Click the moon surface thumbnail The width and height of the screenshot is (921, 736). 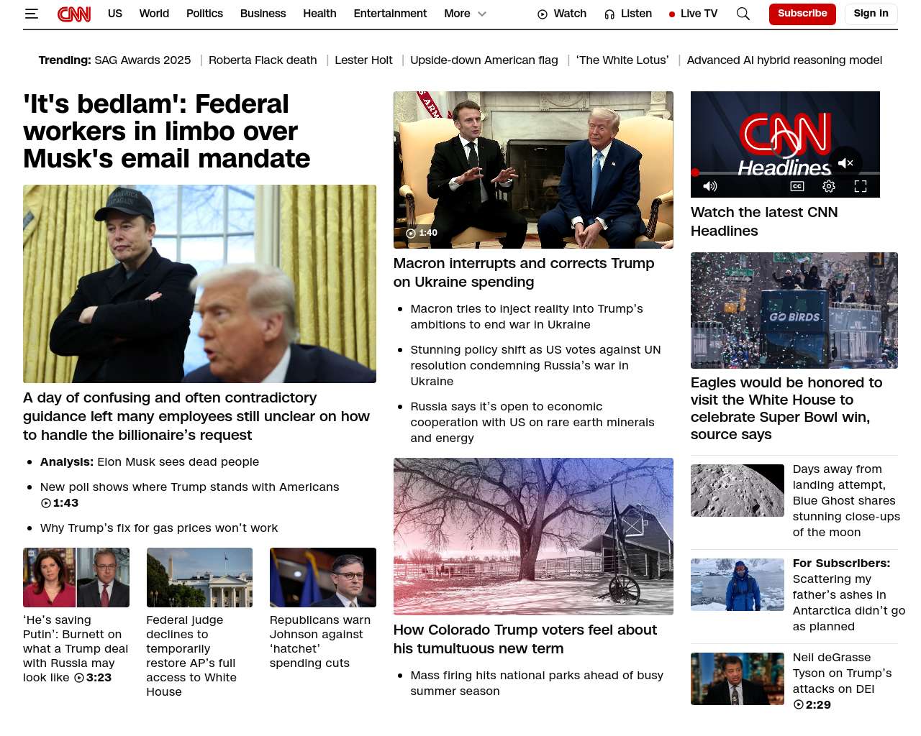pyautogui.click(x=738, y=490)
